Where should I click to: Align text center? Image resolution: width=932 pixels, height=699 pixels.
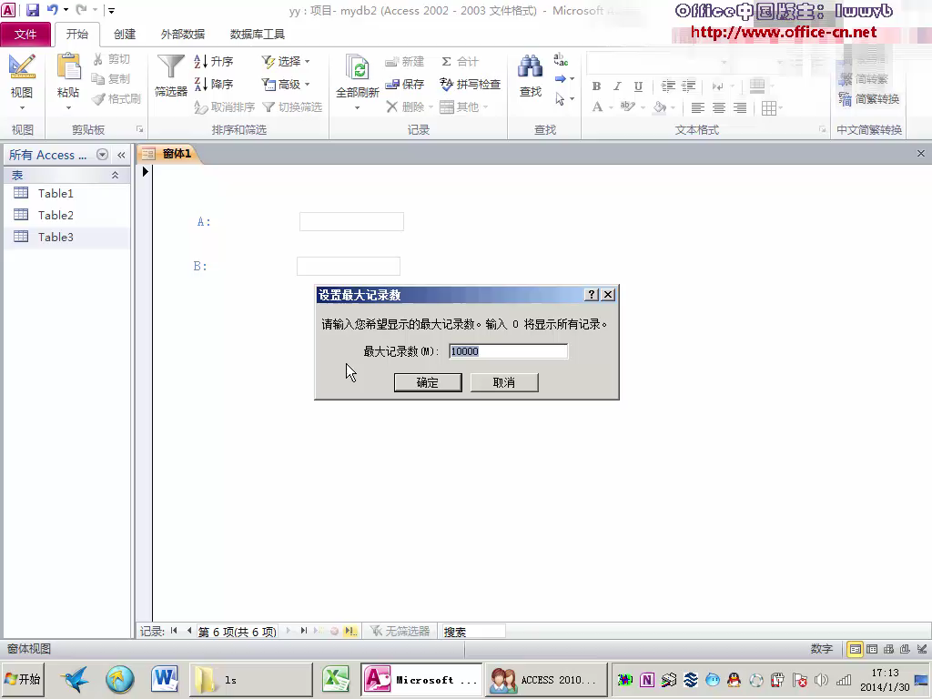[x=719, y=107]
